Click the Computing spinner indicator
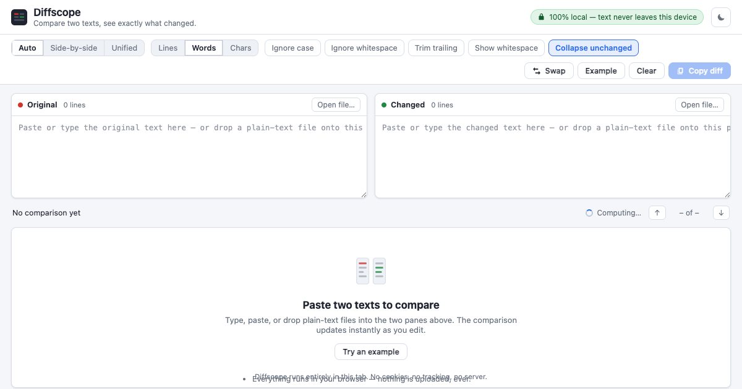The width and height of the screenshot is (742, 389). 589,212
